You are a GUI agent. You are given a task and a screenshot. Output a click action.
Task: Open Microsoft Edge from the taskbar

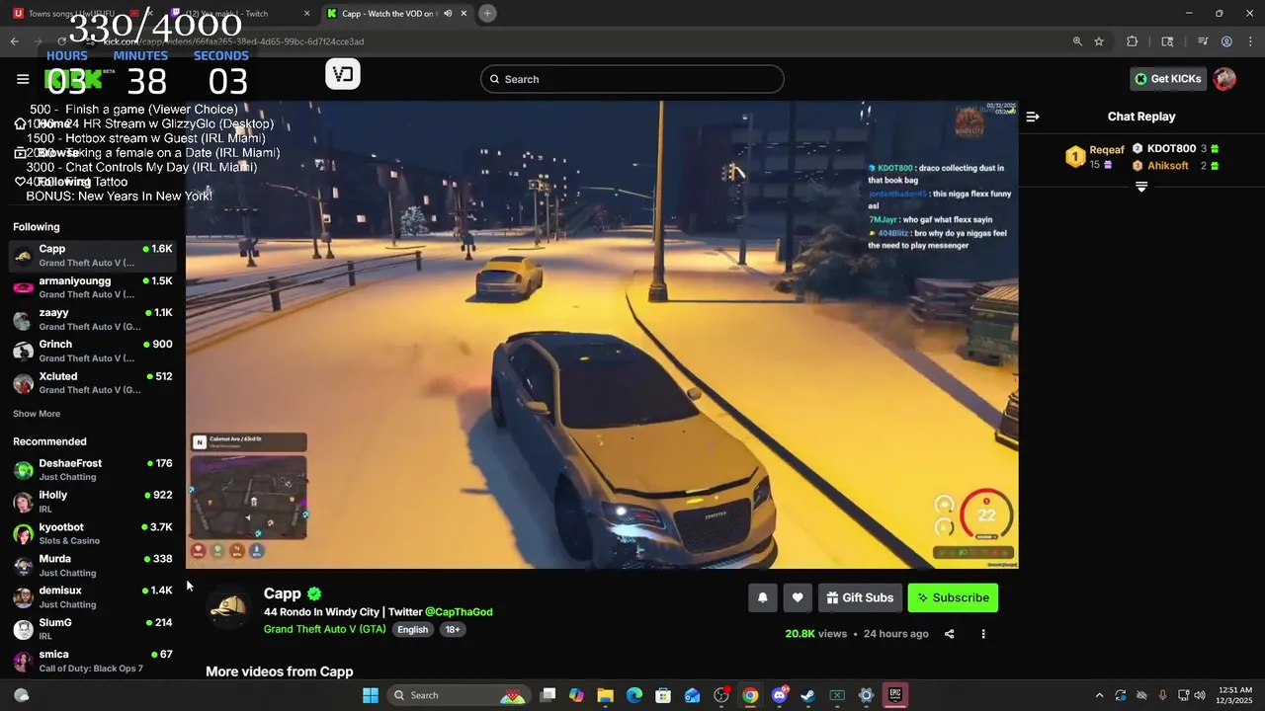coord(634,695)
